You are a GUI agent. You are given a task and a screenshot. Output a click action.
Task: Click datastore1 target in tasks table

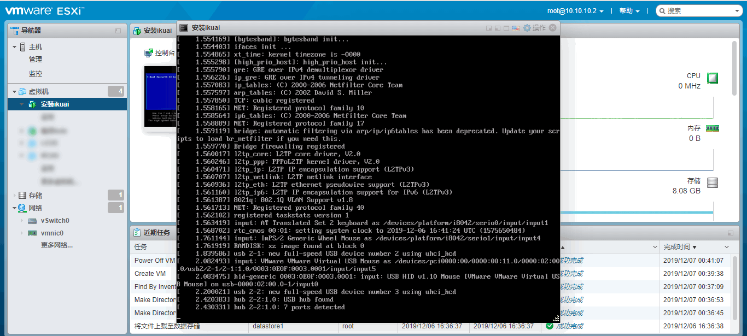click(268, 326)
